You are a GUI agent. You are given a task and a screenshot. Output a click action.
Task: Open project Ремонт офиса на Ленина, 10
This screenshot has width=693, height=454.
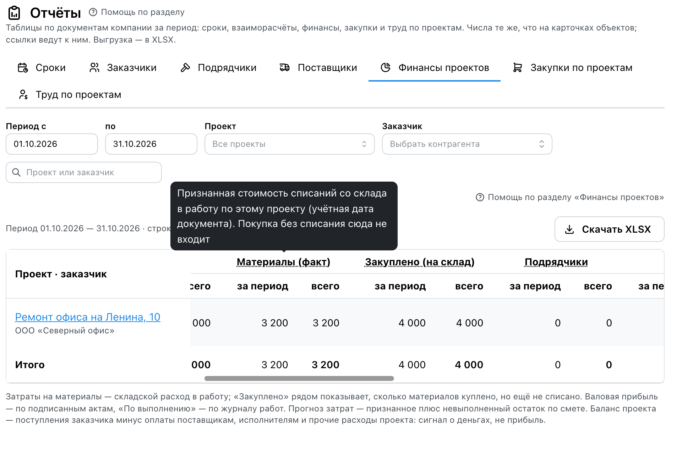pos(88,317)
